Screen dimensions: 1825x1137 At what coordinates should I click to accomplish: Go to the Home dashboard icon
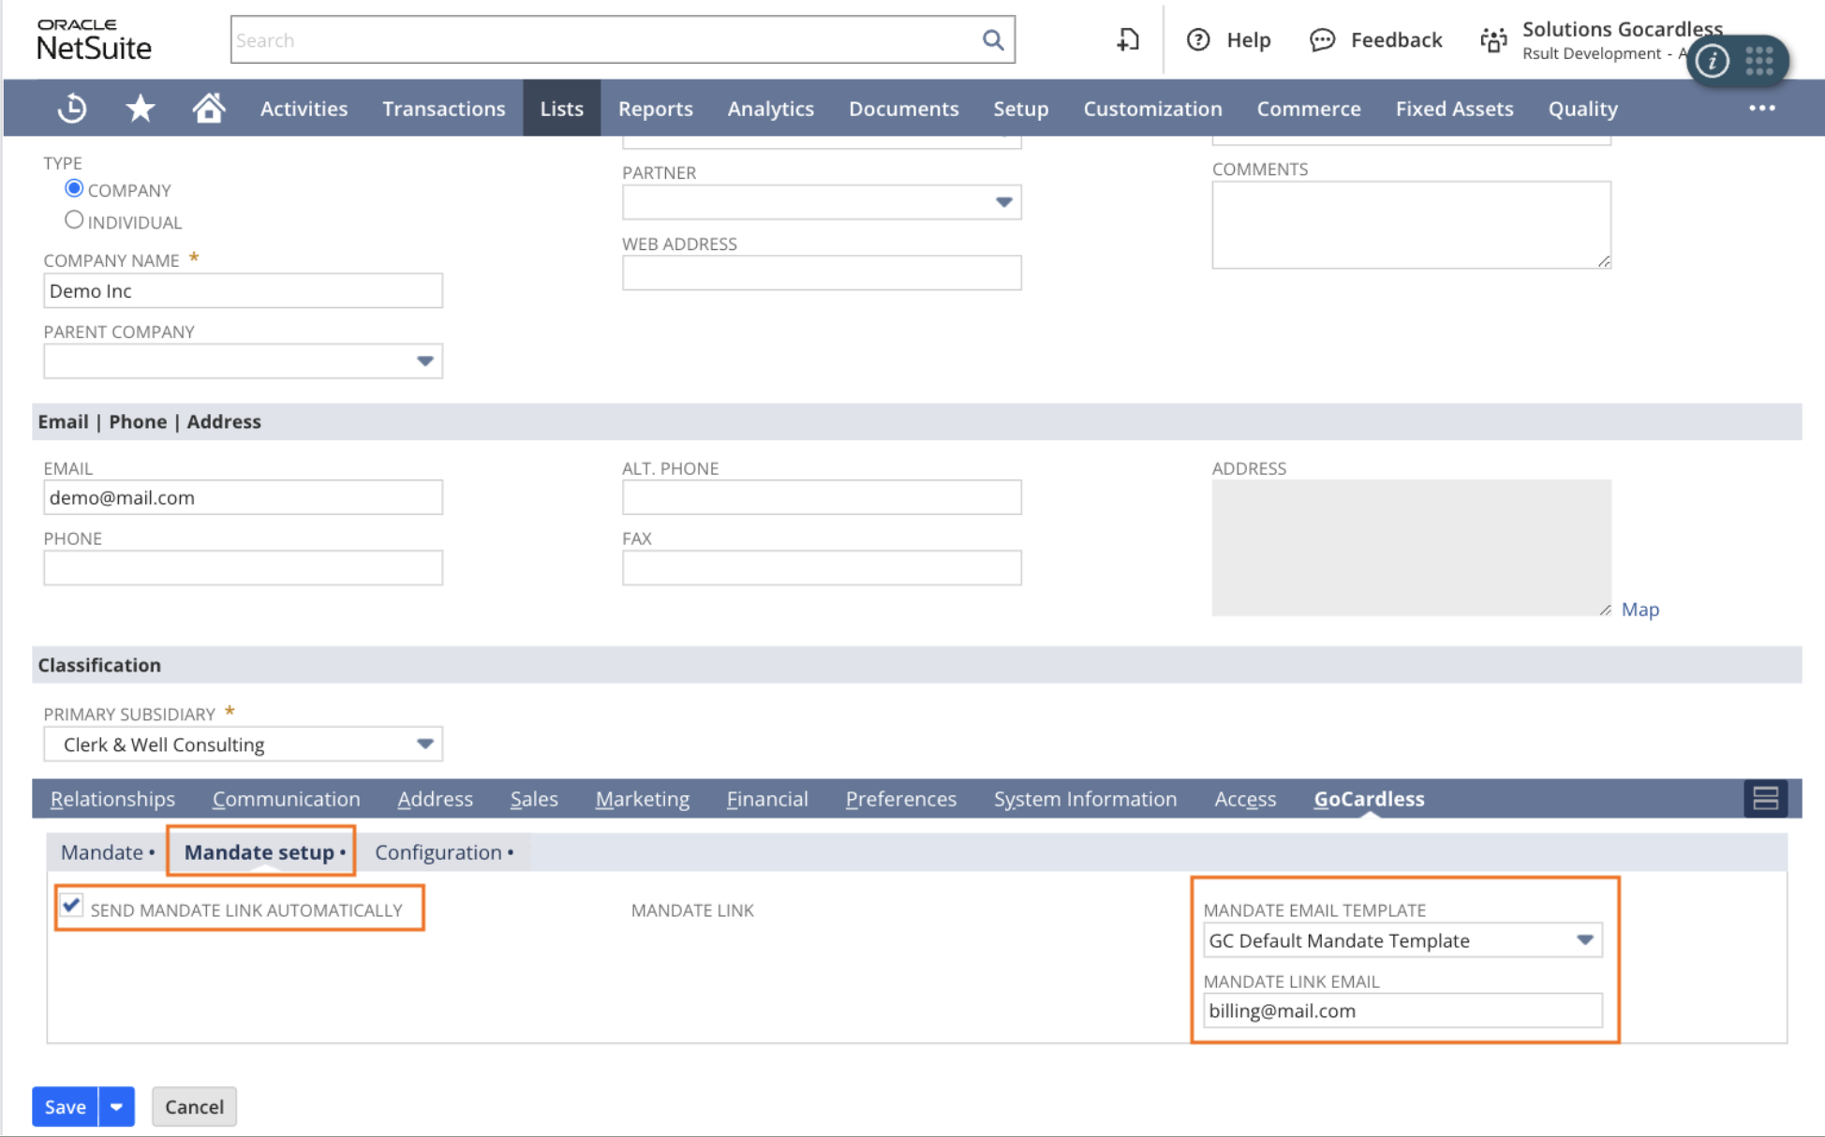(209, 109)
